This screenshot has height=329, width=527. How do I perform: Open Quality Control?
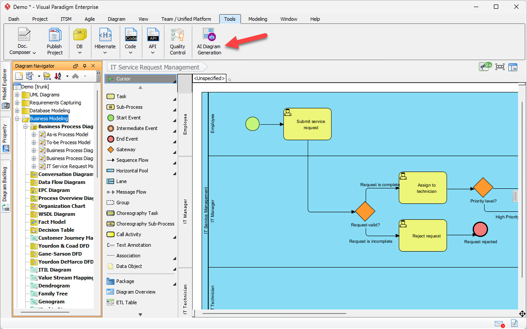177,41
